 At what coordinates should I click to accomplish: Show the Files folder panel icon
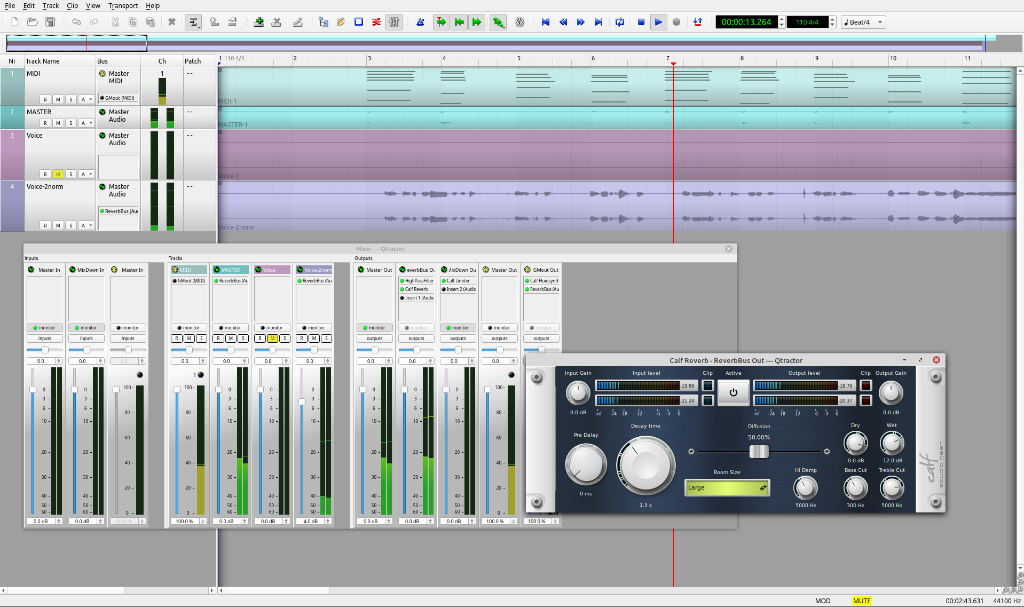341,22
